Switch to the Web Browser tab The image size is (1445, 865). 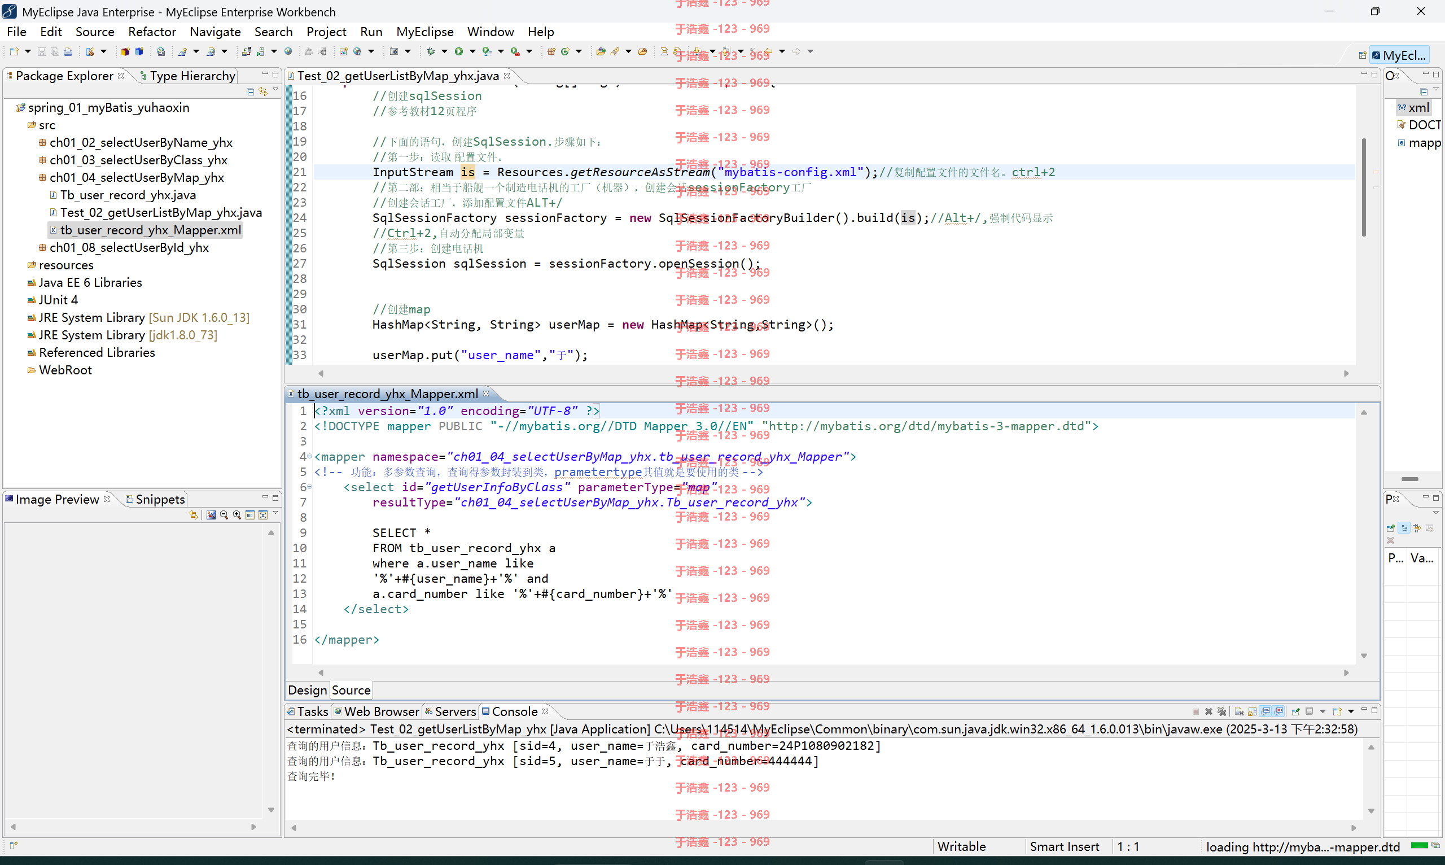(376, 711)
